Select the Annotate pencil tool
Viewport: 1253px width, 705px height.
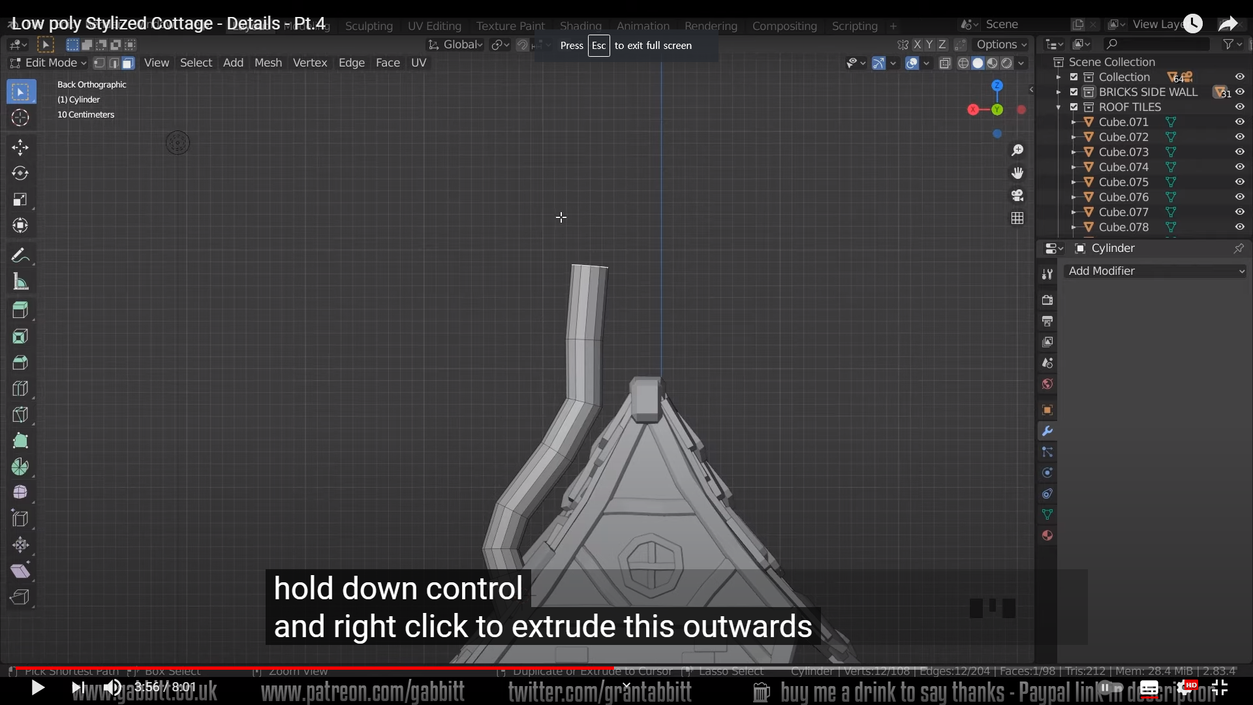click(x=20, y=255)
